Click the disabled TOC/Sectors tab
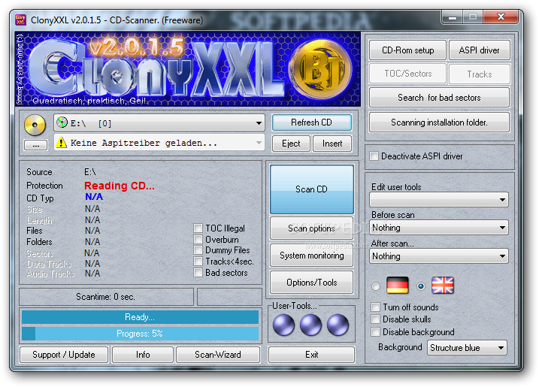Image resolution: width=539 pixels, height=387 pixels. point(407,74)
